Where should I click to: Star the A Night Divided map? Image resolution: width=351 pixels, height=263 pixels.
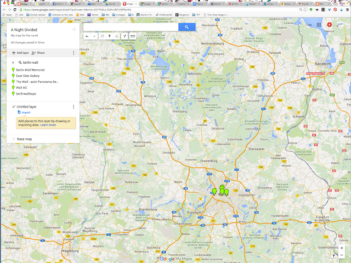74,30
